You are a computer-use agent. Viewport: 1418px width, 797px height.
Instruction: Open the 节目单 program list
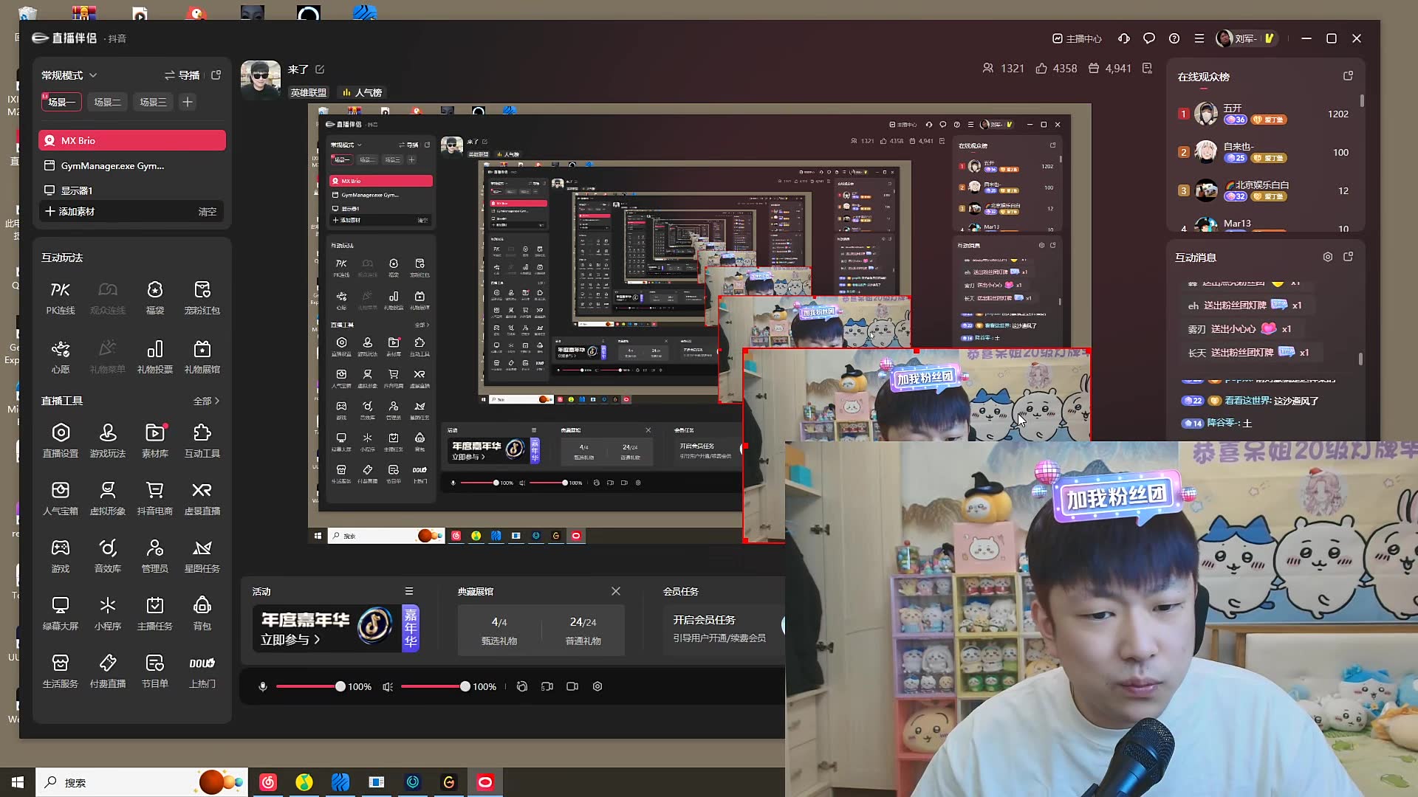pyautogui.click(x=155, y=672)
